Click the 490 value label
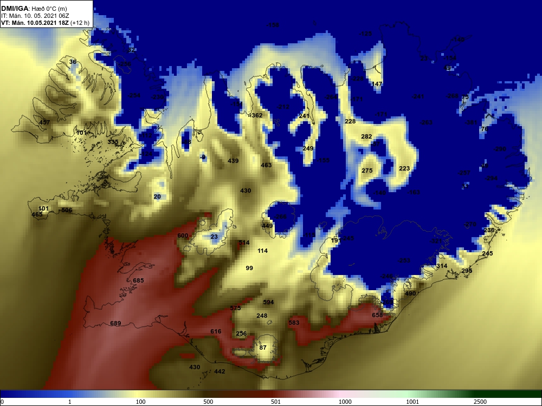This screenshot has width=542, height=406. (410, 293)
